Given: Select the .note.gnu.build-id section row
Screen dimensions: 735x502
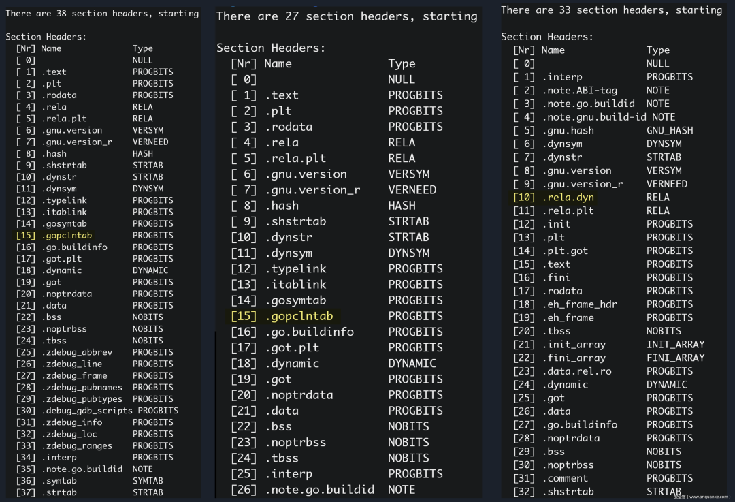Looking at the screenshot, I should click(594, 117).
